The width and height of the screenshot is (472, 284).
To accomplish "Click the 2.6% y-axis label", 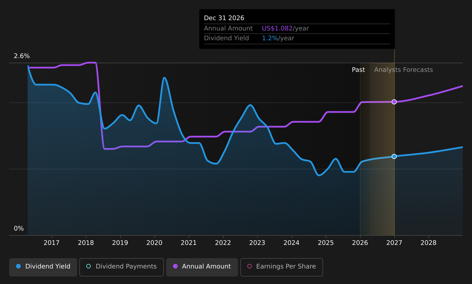I will tap(22, 56).
